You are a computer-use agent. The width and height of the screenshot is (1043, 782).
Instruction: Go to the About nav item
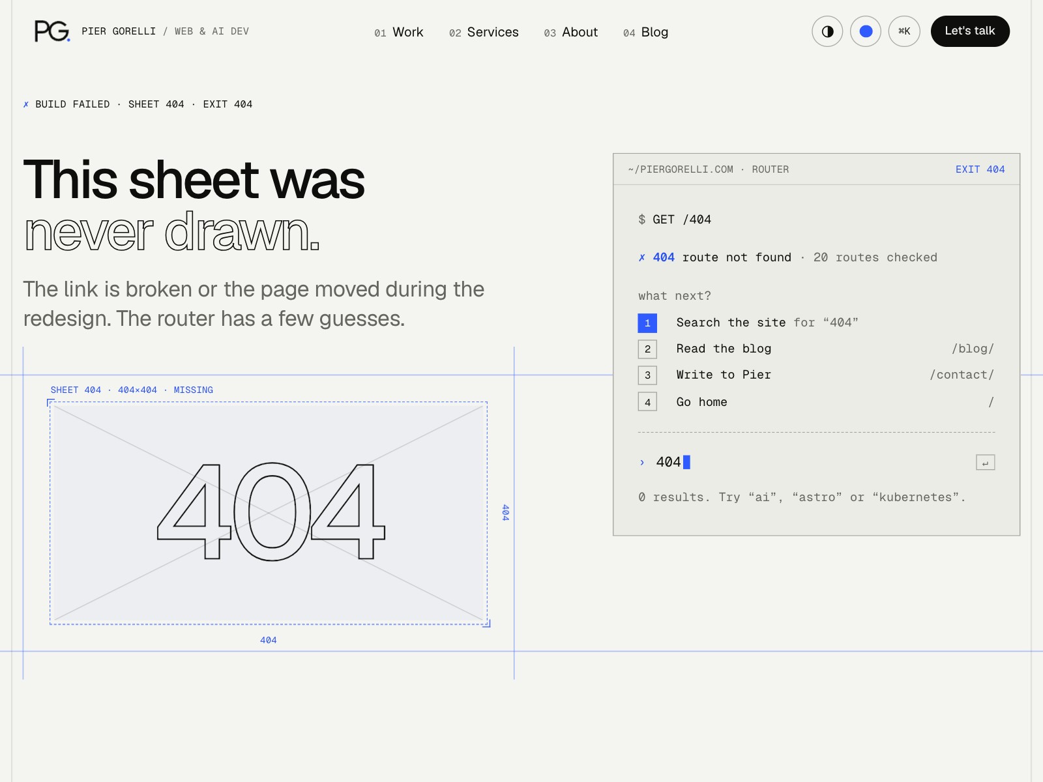coord(570,32)
